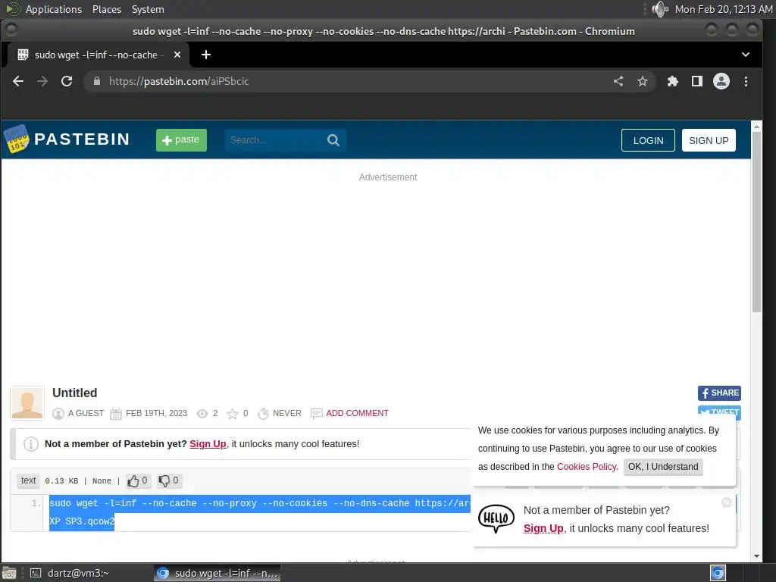Screen dimensions: 776x582
Task: Like the paste with thumbs up
Action: pos(138,480)
